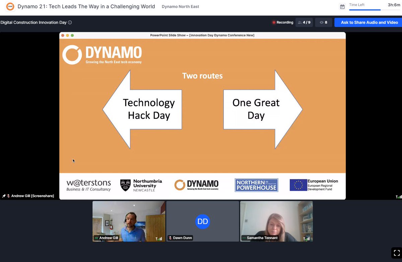Open the 4 / 9 participants count
The width and height of the screenshot is (402, 262).
[304, 22]
